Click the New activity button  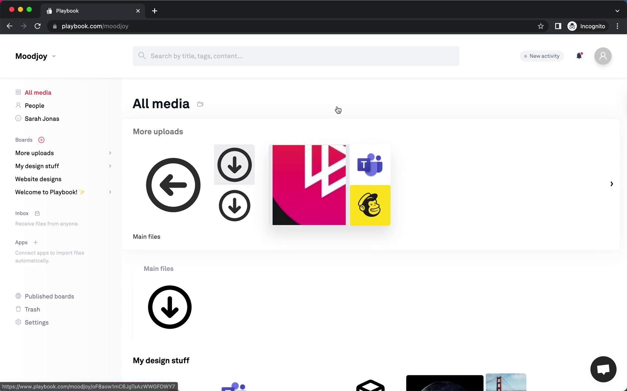click(x=541, y=56)
